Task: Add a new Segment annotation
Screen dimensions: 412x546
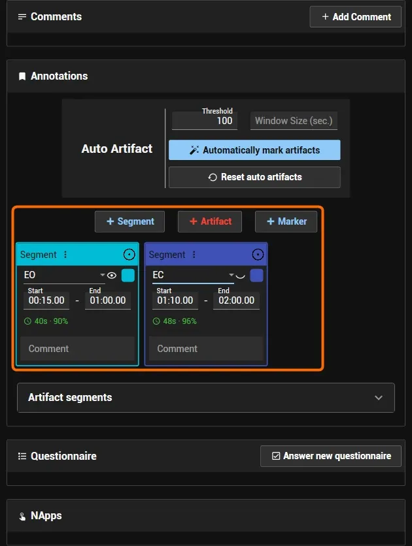Action: tap(129, 221)
